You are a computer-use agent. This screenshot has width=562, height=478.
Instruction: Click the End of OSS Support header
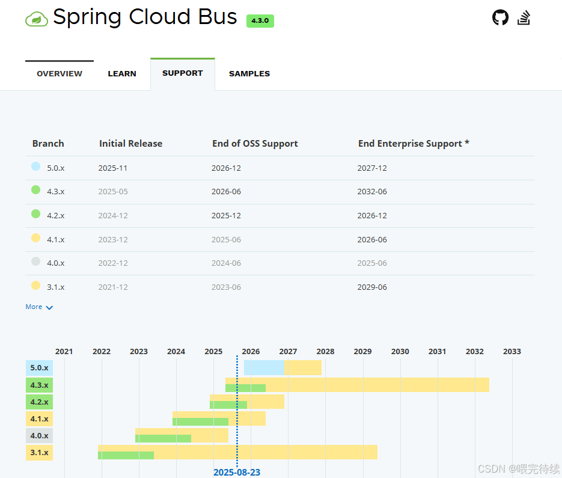pyautogui.click(x=255, y=144)
